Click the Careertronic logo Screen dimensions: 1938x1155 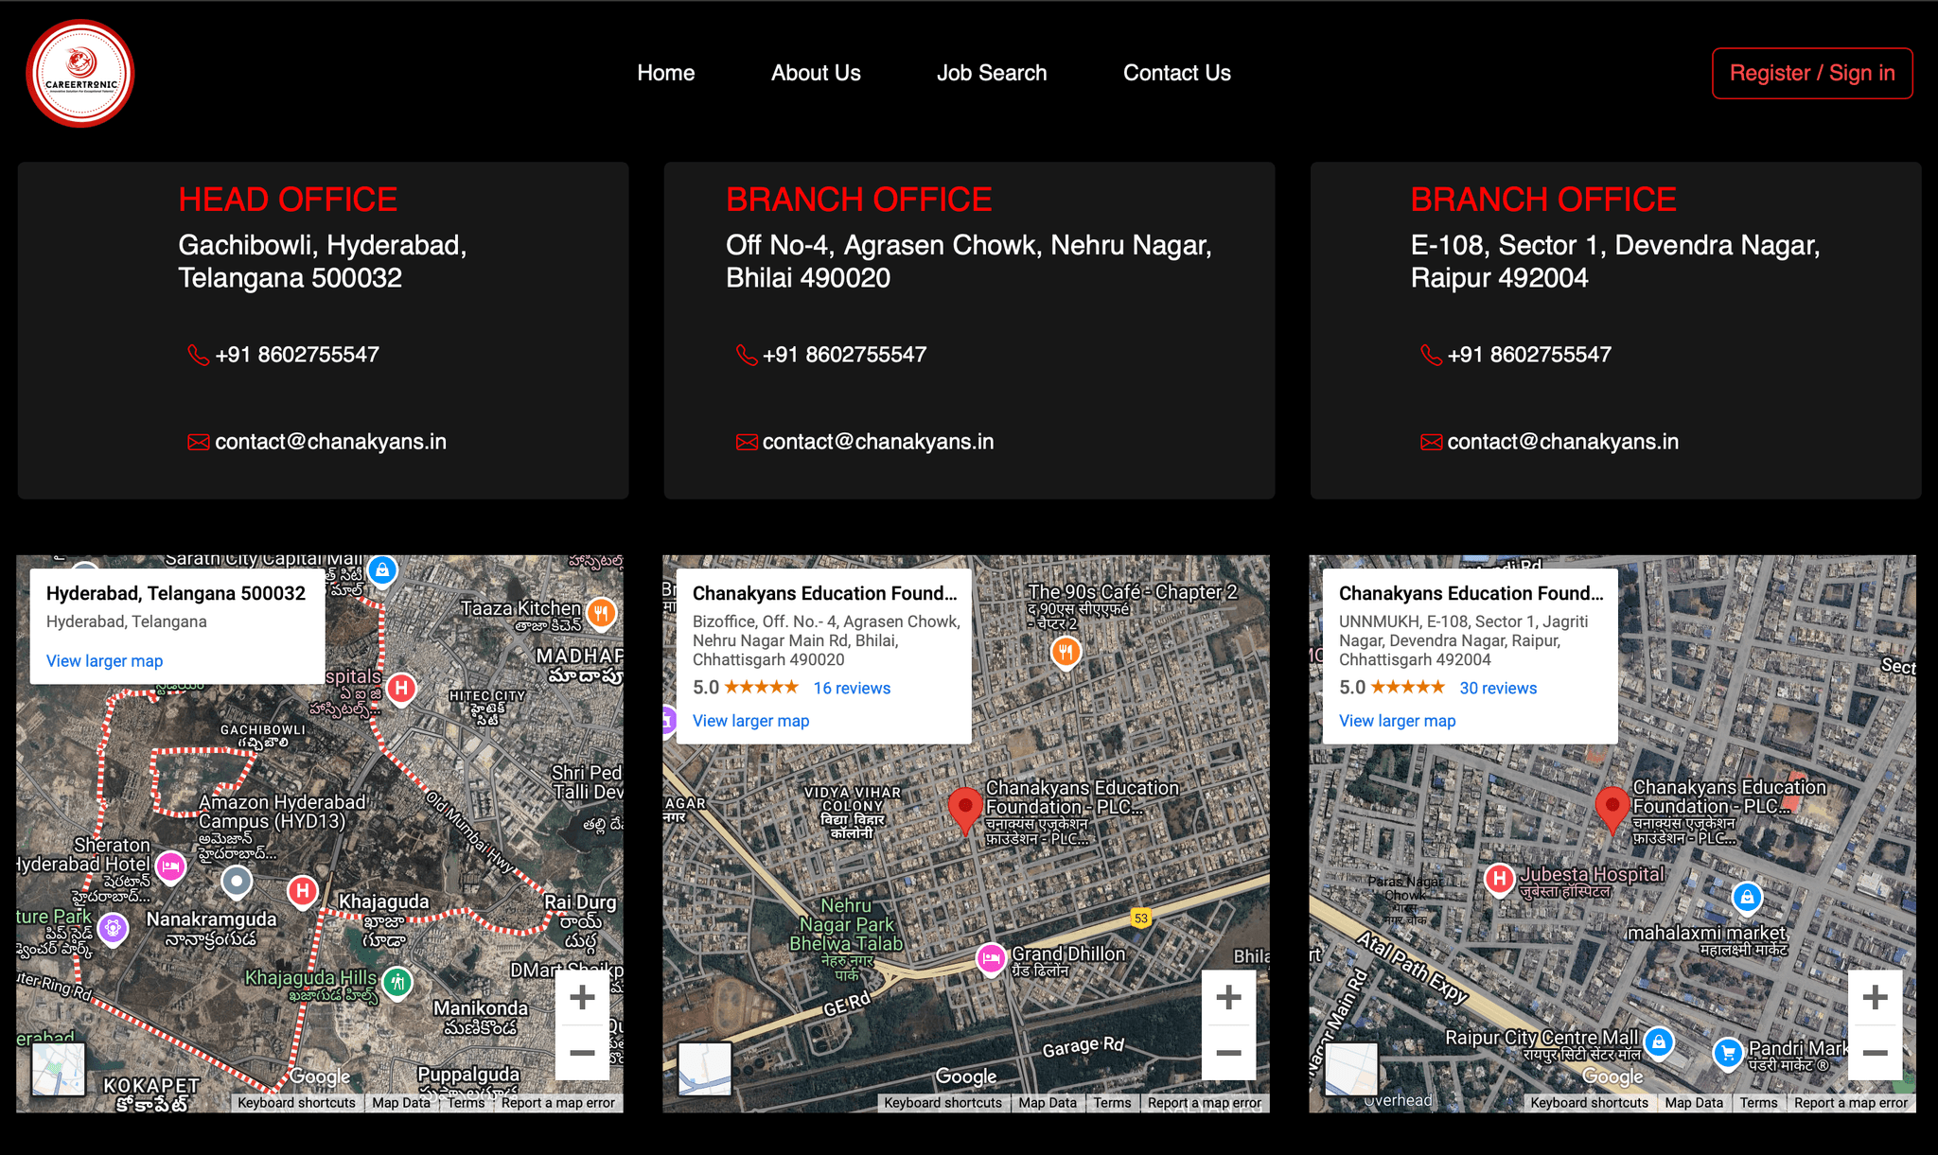click(x=80, y=74)
